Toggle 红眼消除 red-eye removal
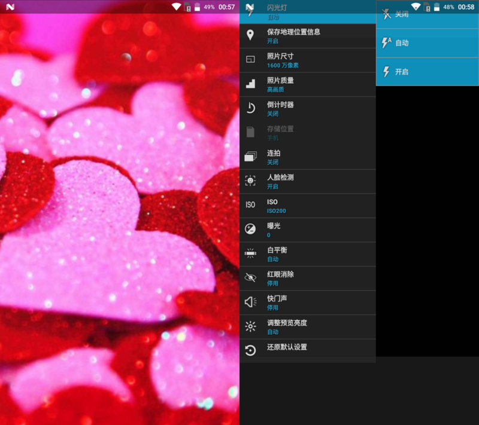The height and width of the screenshot is (425, 479). (x=308, y=279)
